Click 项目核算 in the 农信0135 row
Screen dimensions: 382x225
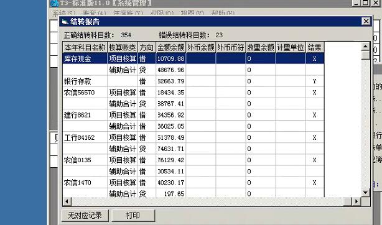pyautogui.click(x=123, y=160)
